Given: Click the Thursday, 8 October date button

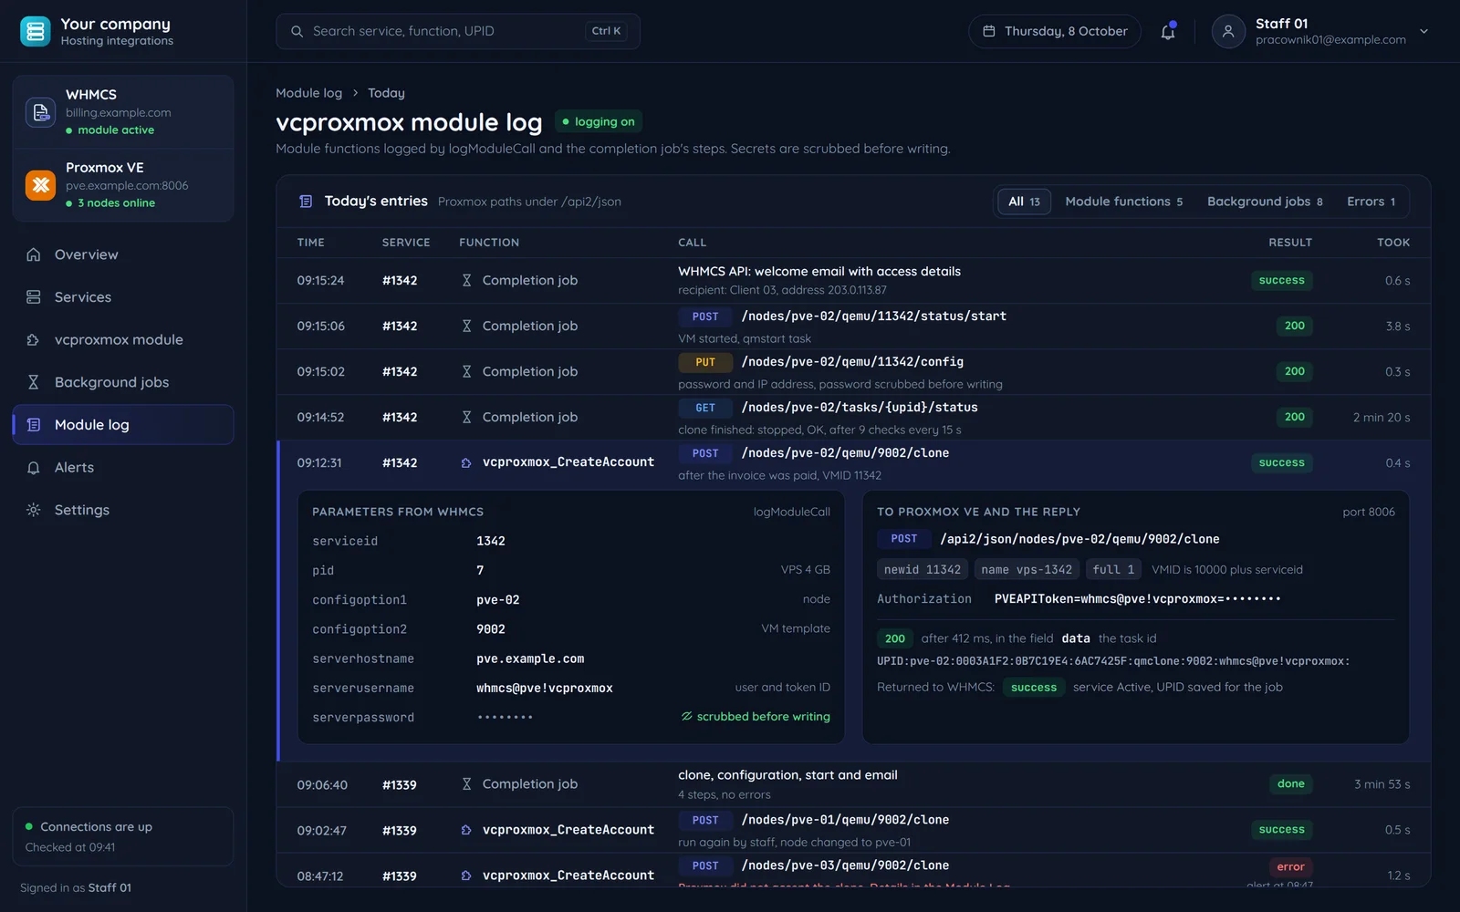Looking at the screenshot, I should (x=1055, y=31).
